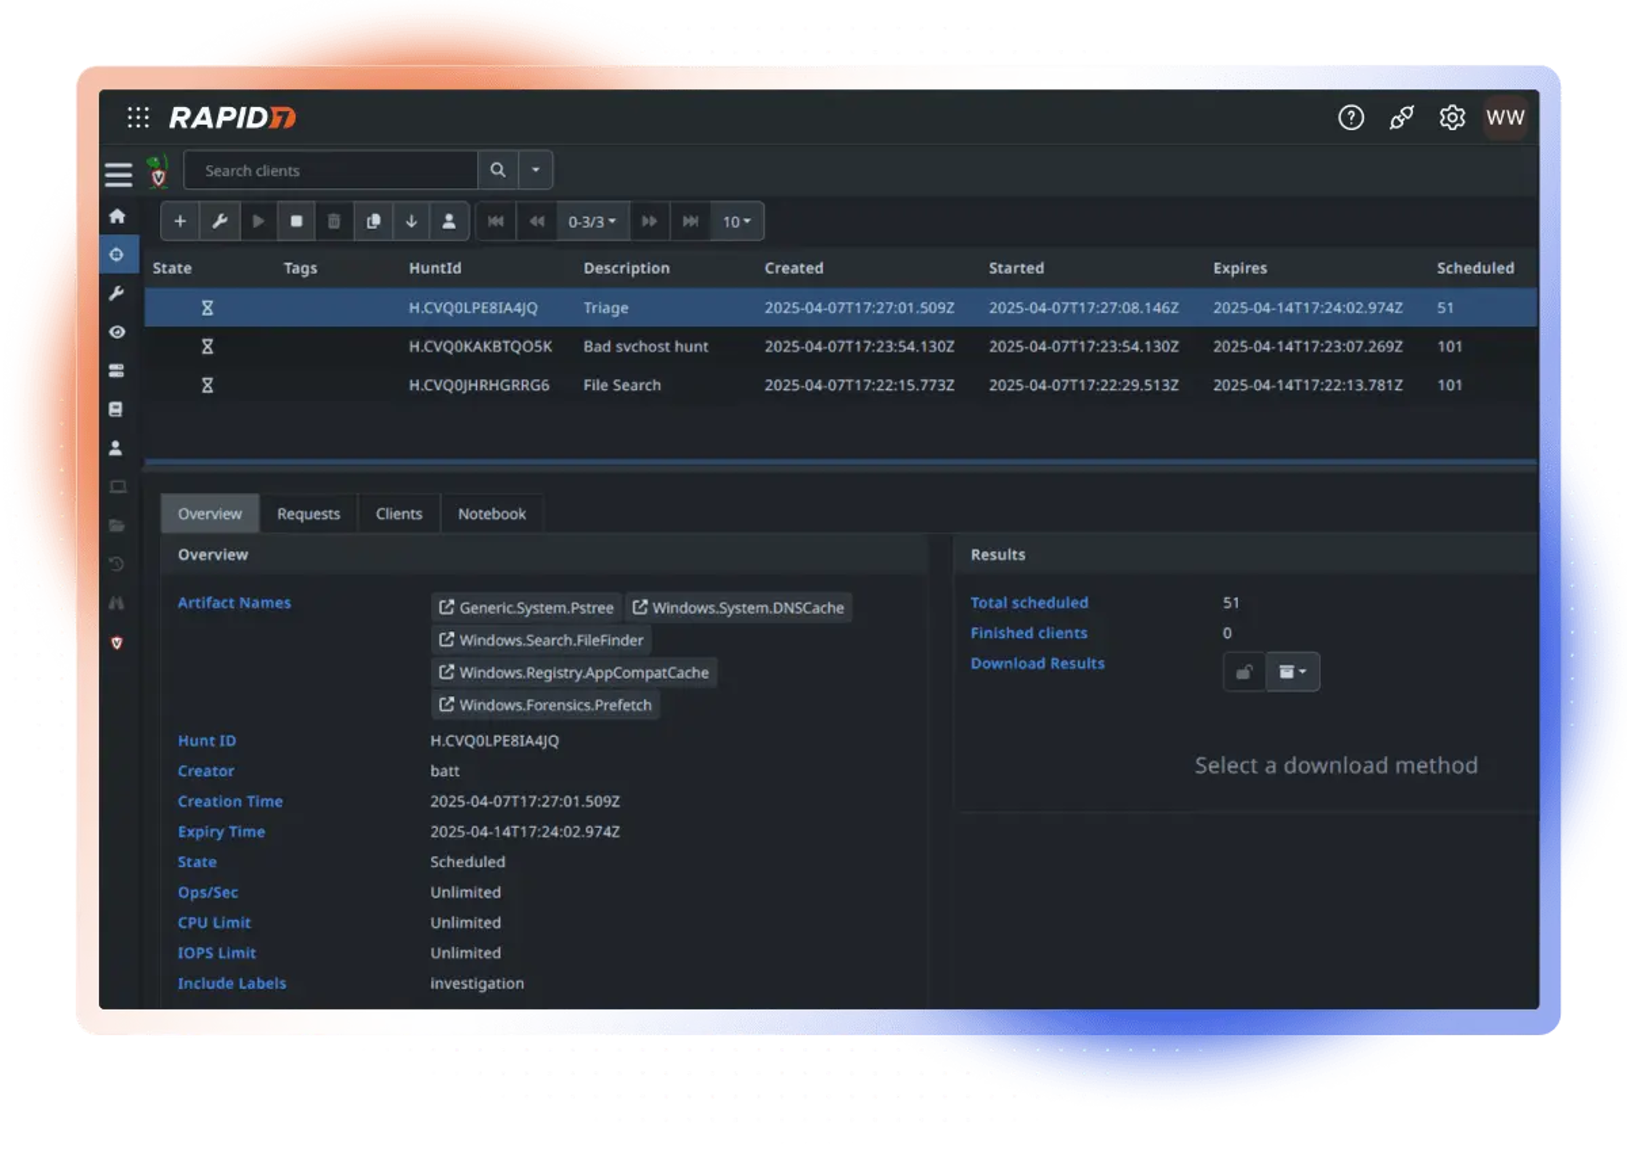This screenshot has height=1153, width=1627.
Task: Open the WW user avatar menu
Action: 1505,117
